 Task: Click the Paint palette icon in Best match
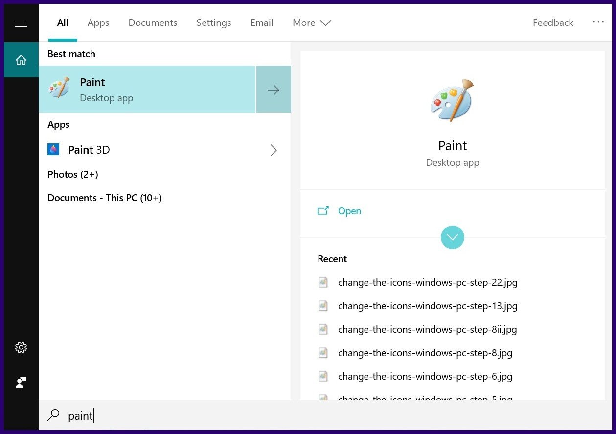(x=59, y=89)
